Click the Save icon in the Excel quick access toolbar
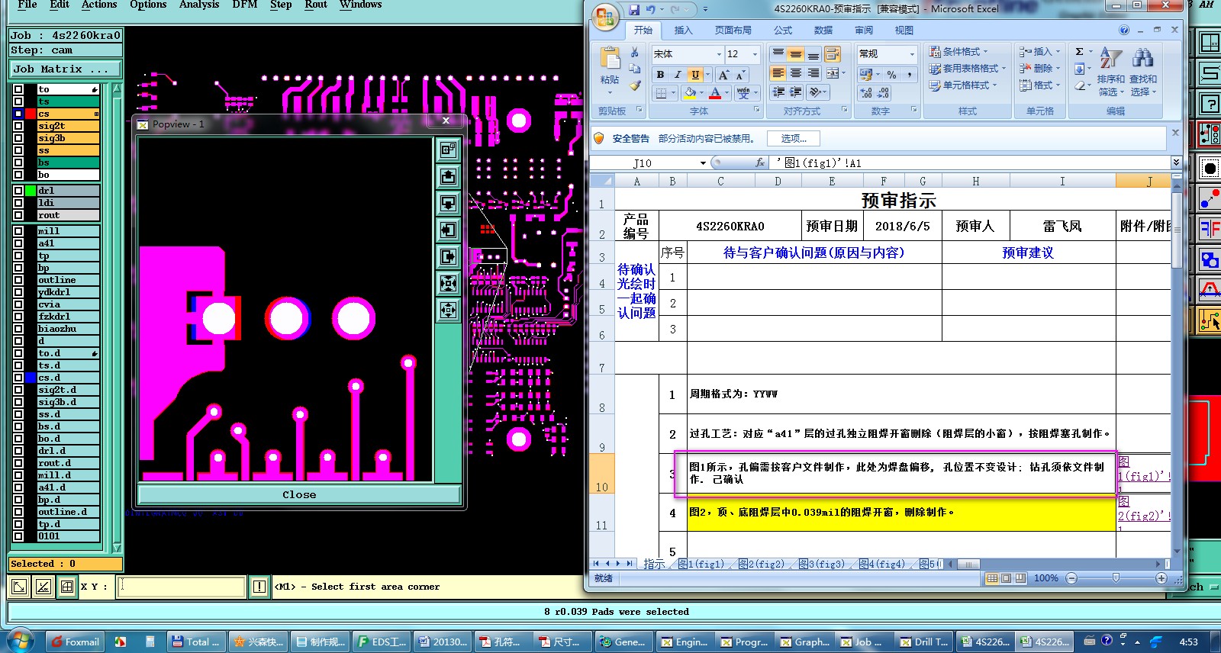 [x=634, y=9]
